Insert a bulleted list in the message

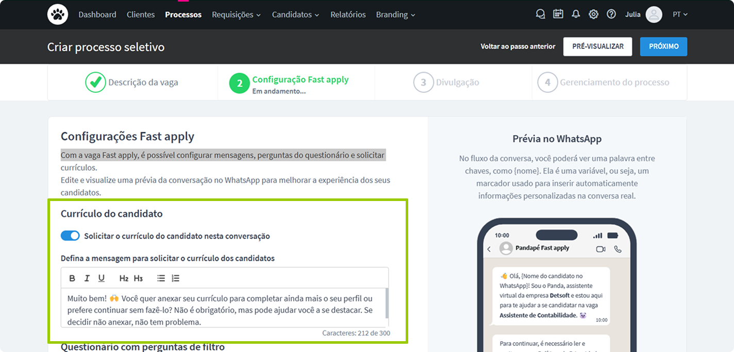161,278
